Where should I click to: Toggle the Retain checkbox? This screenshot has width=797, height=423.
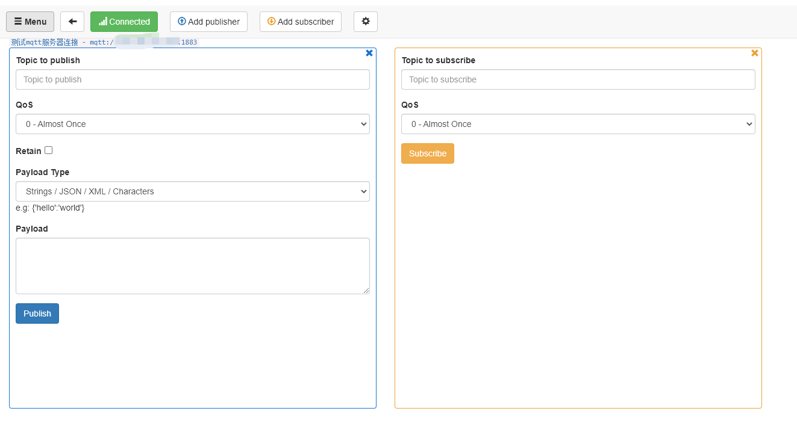pyautogui.click(x=49, y=150)
